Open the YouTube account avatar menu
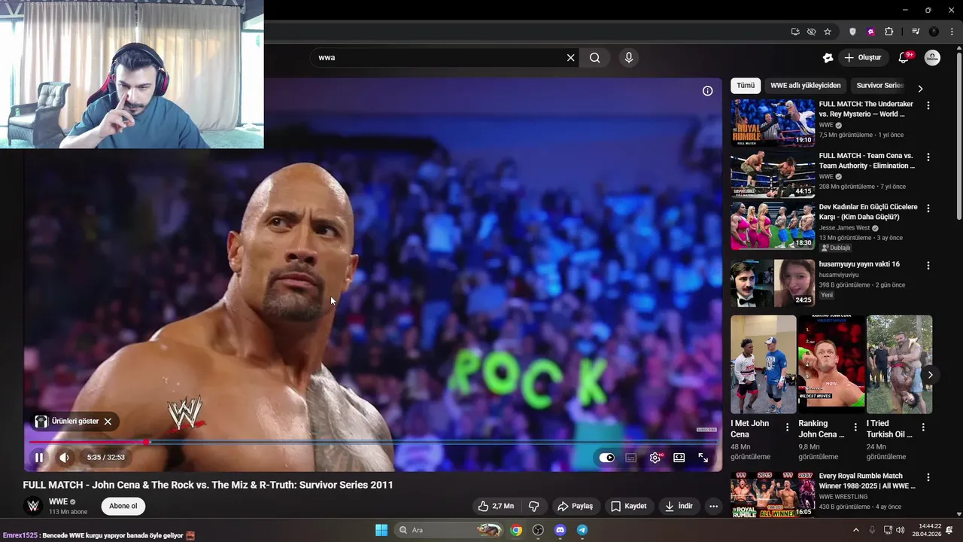The height and width of the screenshot is (542, 963). [x=932, y=58]
